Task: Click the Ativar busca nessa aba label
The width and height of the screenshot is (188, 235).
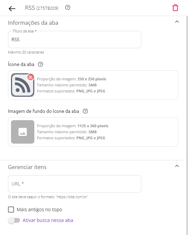Action: click(x=48, y=220)
